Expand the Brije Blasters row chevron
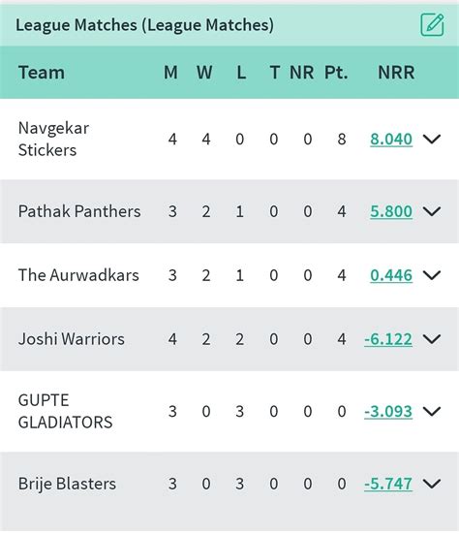This screenshot has width=459, height=534. point(432,484)
